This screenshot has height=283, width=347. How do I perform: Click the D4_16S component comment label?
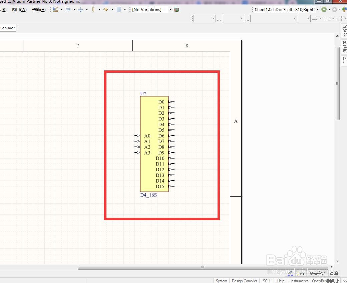[148, 195]
